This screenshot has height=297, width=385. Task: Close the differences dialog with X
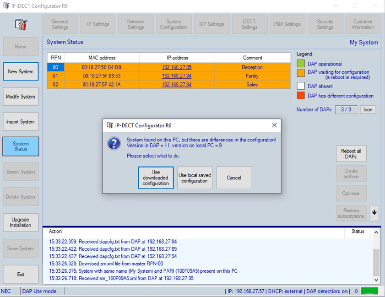coord(274,125)
